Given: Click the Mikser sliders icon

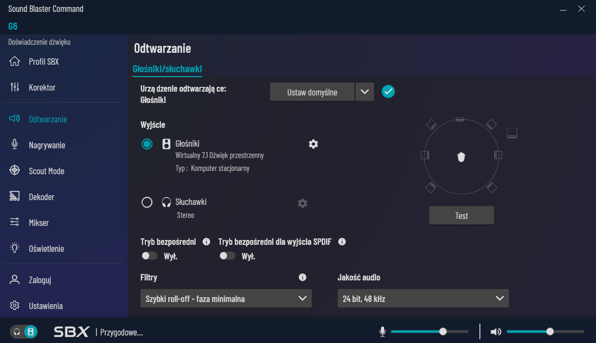Looking at the screenshot, I should (15, 222).
